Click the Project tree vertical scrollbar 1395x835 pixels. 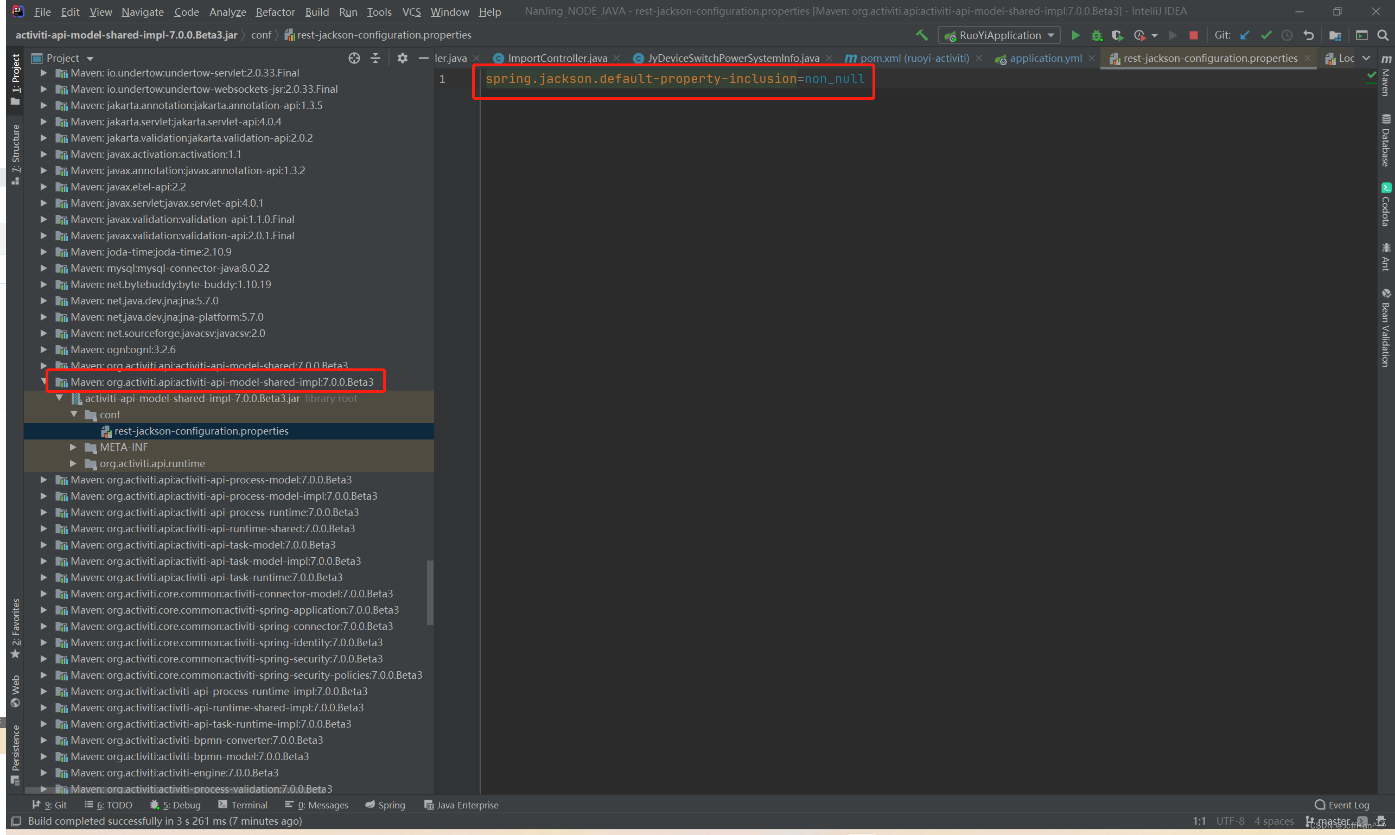tap(430, 592)
